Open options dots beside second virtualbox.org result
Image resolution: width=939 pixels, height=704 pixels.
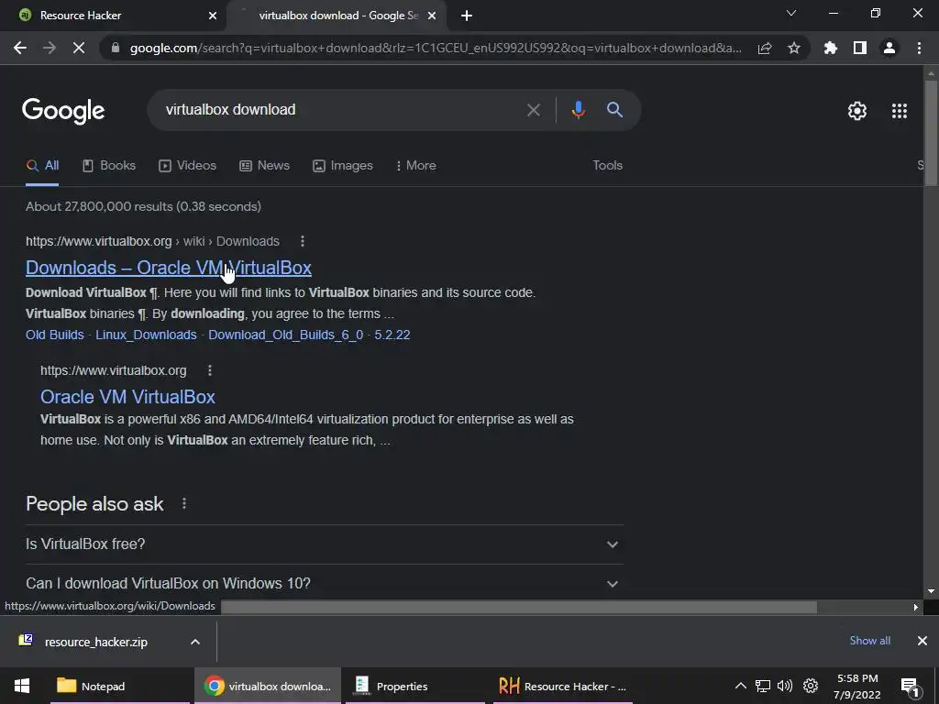(210, 370)
